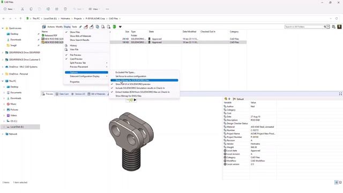Click the play animation button in preview
Image resolution: width=343 pixels, height=193 pixels.
tap(135, 100)
